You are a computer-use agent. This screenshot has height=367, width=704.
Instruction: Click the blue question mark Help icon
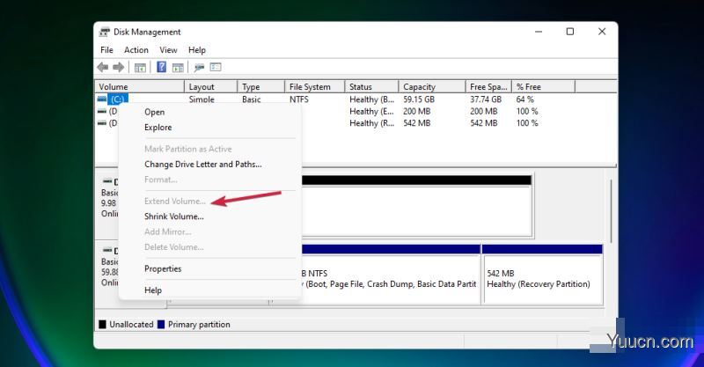(162, 68)
